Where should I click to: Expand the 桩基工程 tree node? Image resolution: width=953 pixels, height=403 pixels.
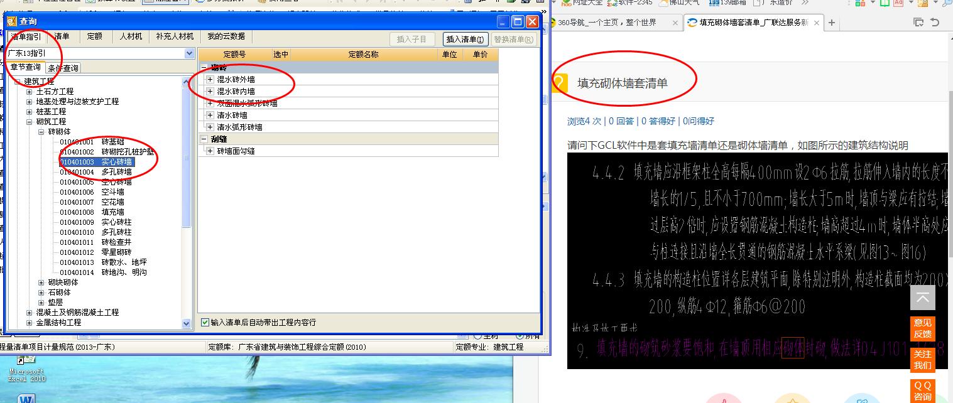point(30,112)
